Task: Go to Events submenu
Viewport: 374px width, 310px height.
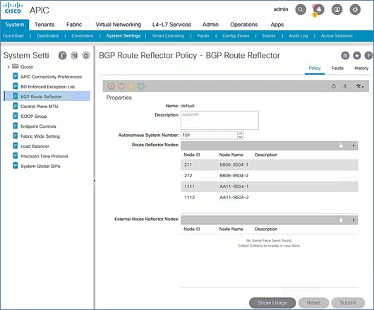Action: pos(269,36)
